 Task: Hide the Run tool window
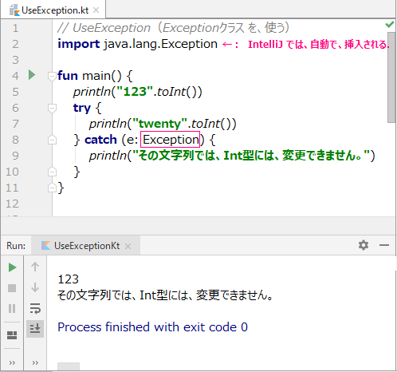[x=384, y=245]
